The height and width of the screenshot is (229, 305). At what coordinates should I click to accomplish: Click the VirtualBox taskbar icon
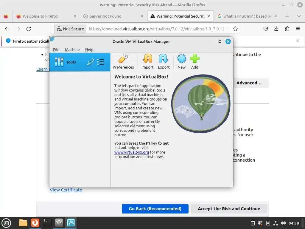[x=71, y=223]
